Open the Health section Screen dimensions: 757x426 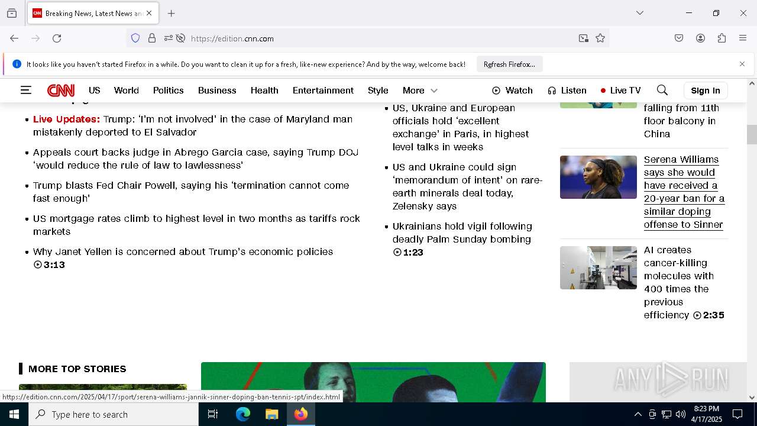click(264, 91)
